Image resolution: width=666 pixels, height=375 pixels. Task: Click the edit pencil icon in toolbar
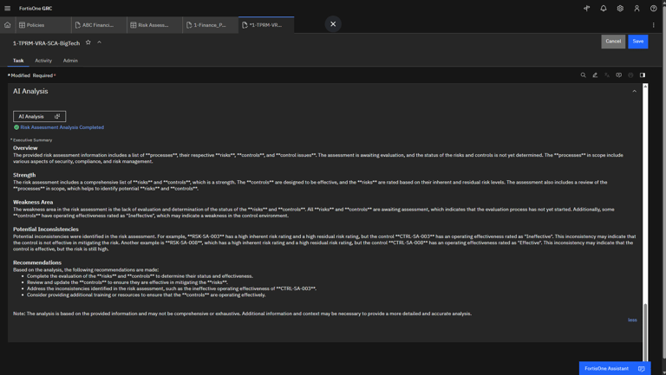[x=595, y=75]
